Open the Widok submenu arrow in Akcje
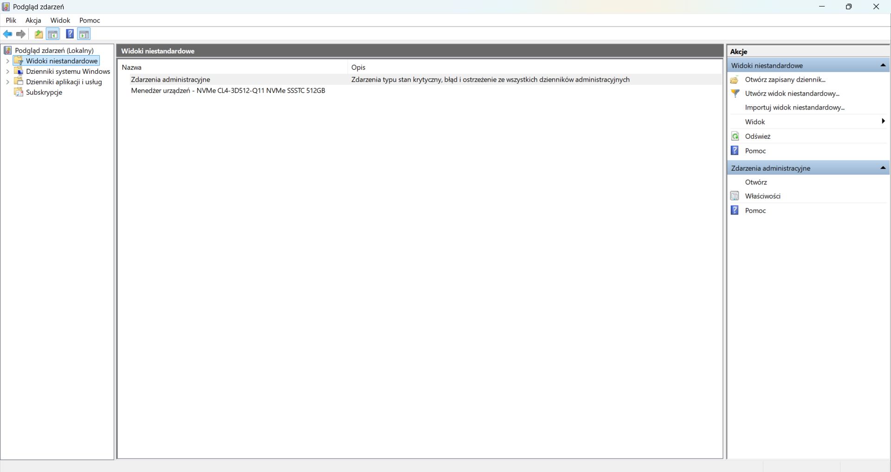The image size is (891, 472). (883, 121)
